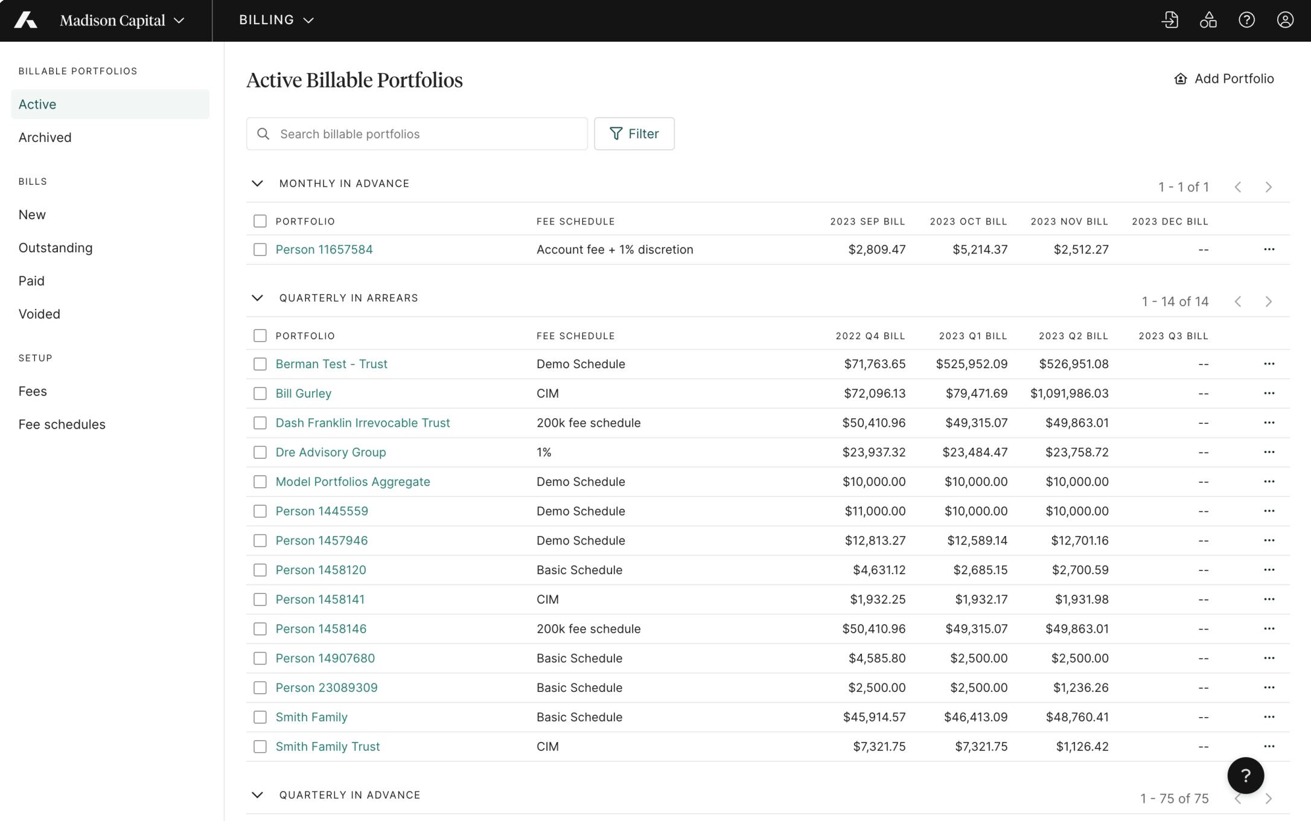Collapse the Monthly in Advance section
The width and height of the screenshot is (1311, 821).
coord(257,184)
